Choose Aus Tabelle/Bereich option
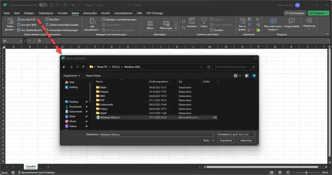The height and width of the screenshot is (175, 332). 30,30
